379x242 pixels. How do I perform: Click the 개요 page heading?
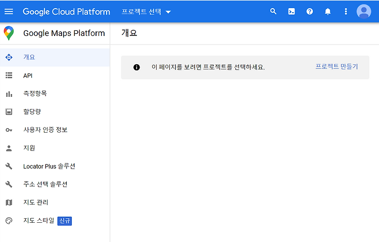129,33
